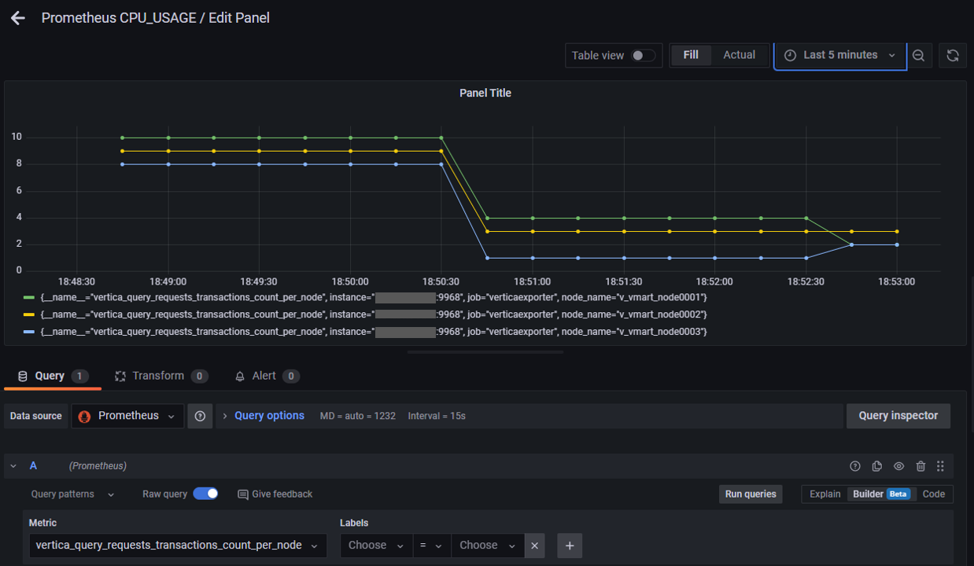Click green legend swatch for node0001
Image resolution: width=974 pixels, height=566 pixels.
click(29, 297)
